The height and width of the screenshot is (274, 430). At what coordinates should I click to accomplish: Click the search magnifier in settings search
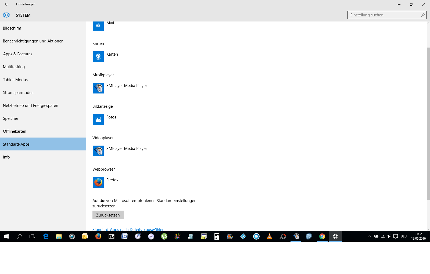pyautogui.click(x=423, y=15)
